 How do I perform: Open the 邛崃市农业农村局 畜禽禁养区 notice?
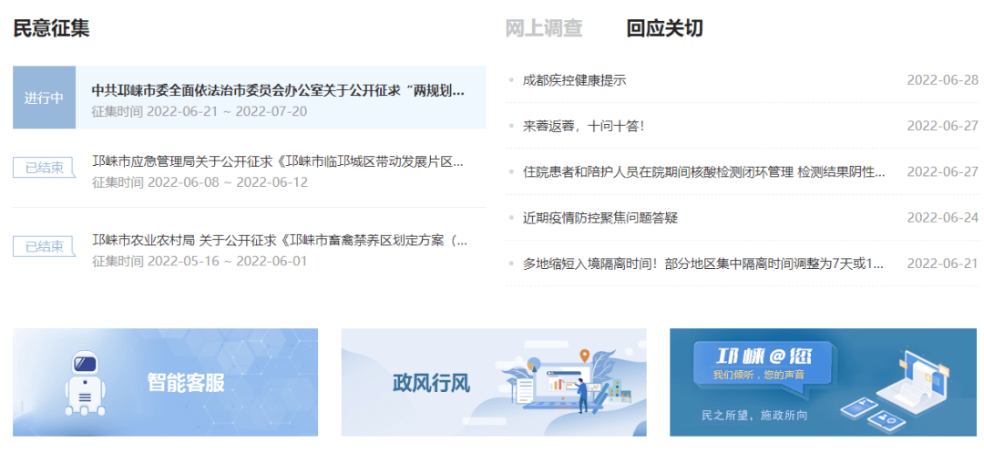[280, 240]
